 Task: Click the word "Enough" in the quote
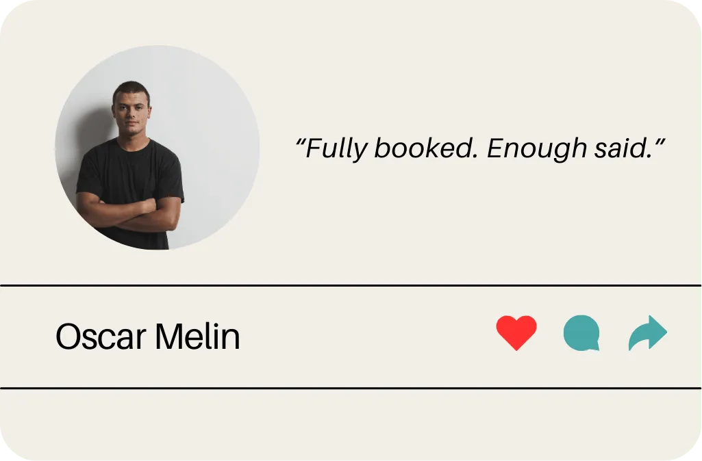(x=537, y=148)
